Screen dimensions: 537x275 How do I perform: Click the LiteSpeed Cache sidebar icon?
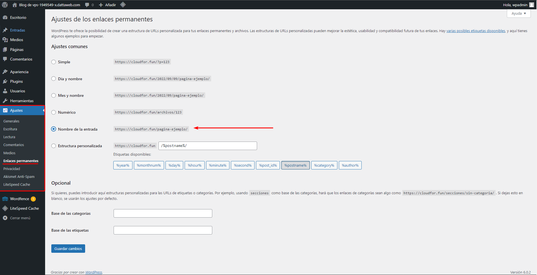point(5,208)
